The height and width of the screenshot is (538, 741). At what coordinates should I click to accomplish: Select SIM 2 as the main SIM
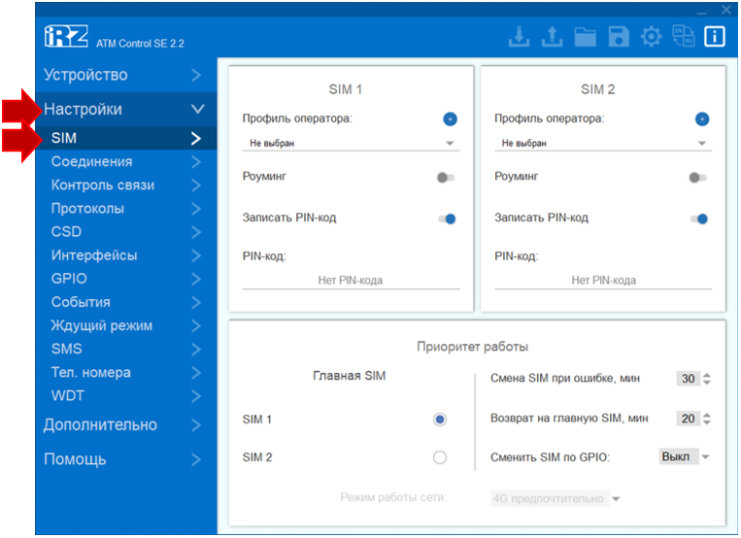pos(440,457)
